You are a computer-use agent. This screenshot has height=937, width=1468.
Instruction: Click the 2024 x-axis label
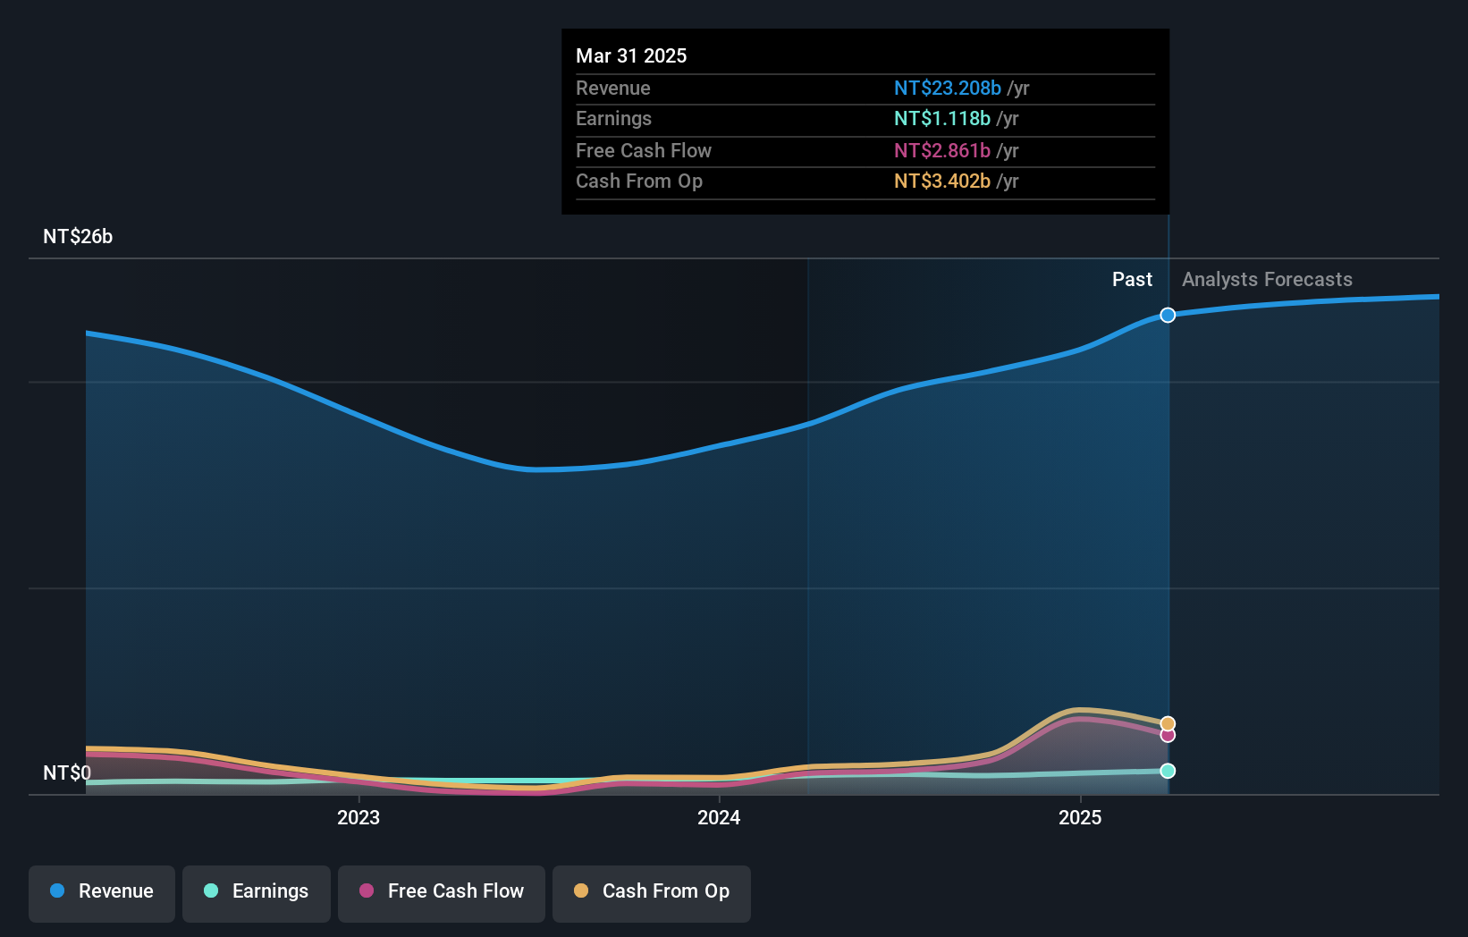tap(719, 817)
